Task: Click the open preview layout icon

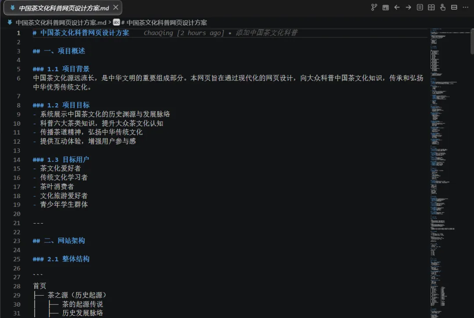Action: click(x=385, y=7)
